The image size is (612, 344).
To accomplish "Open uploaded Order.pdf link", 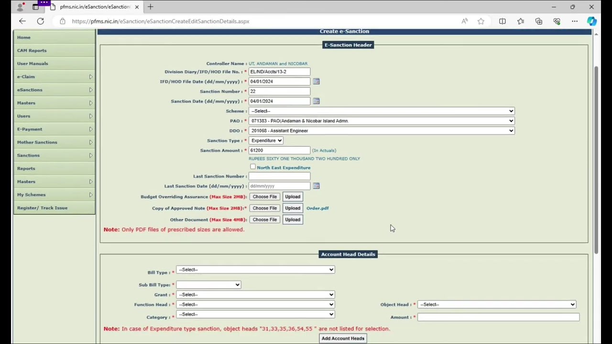I will (x=317, y=208).
